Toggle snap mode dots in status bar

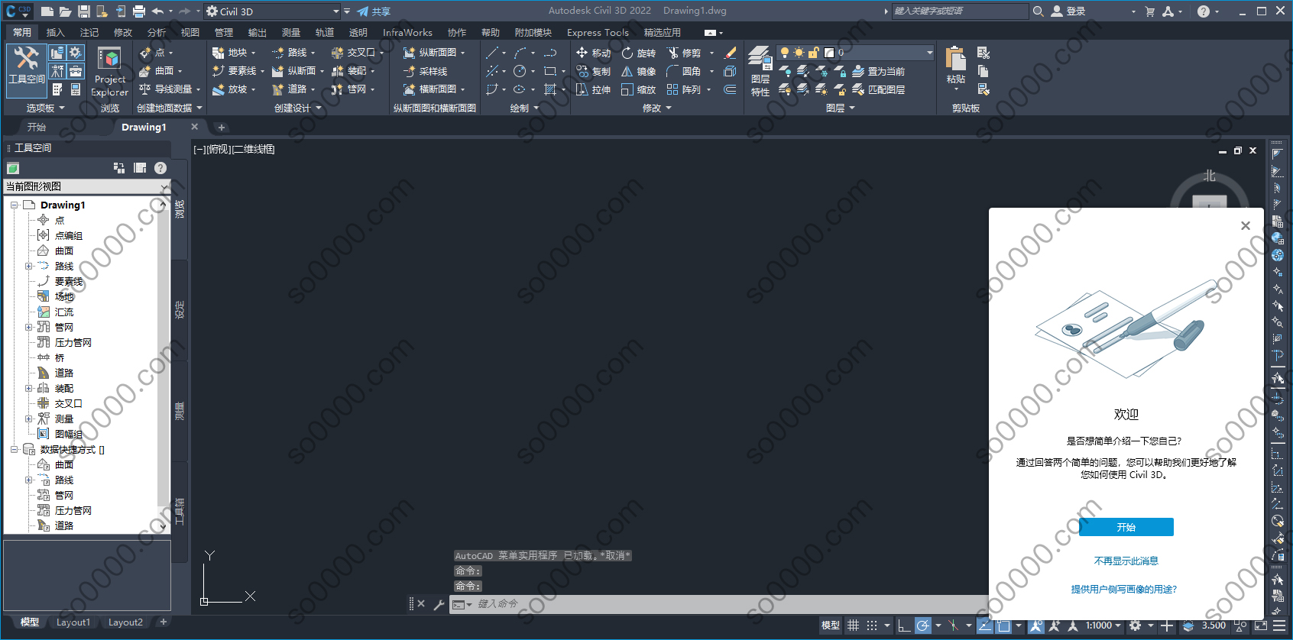871,625
